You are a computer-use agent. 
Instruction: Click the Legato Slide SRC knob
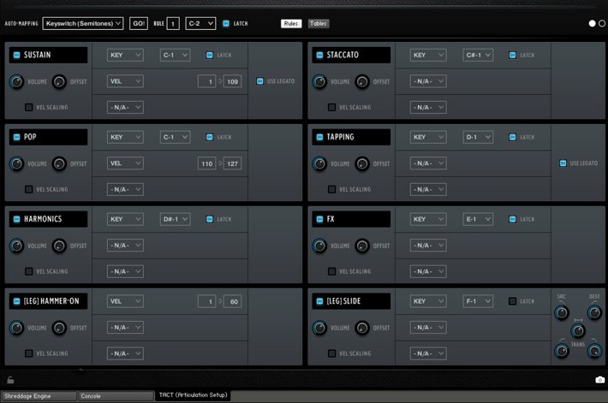(562, 312)
